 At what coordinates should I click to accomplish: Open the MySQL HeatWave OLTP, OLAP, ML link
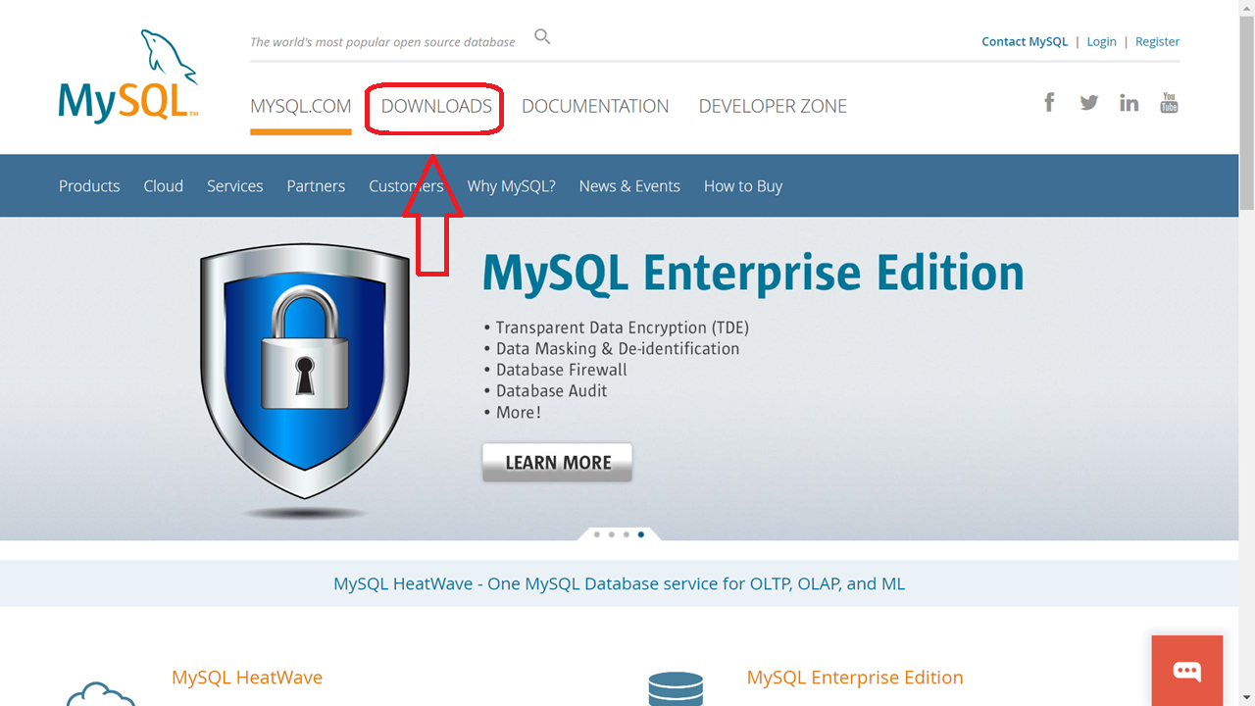tap(620, 583)
